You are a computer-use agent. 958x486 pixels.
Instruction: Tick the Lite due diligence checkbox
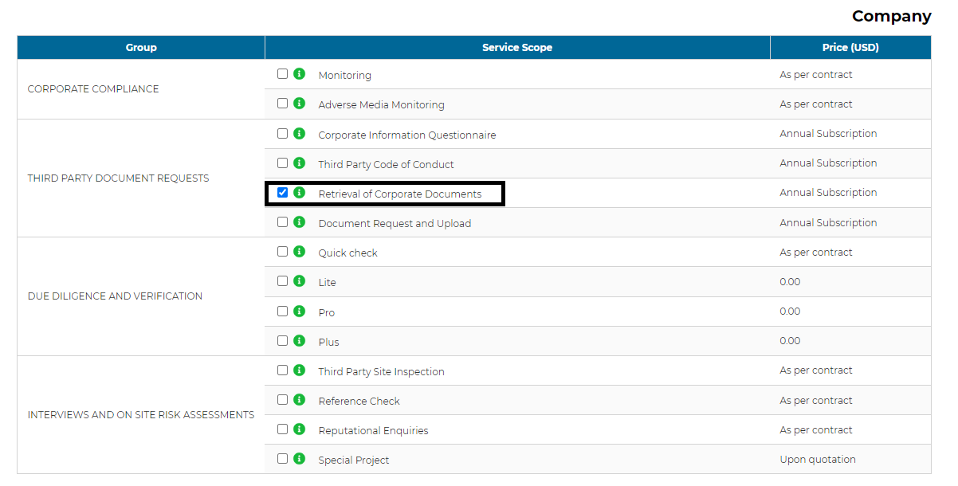pos(282,281)
